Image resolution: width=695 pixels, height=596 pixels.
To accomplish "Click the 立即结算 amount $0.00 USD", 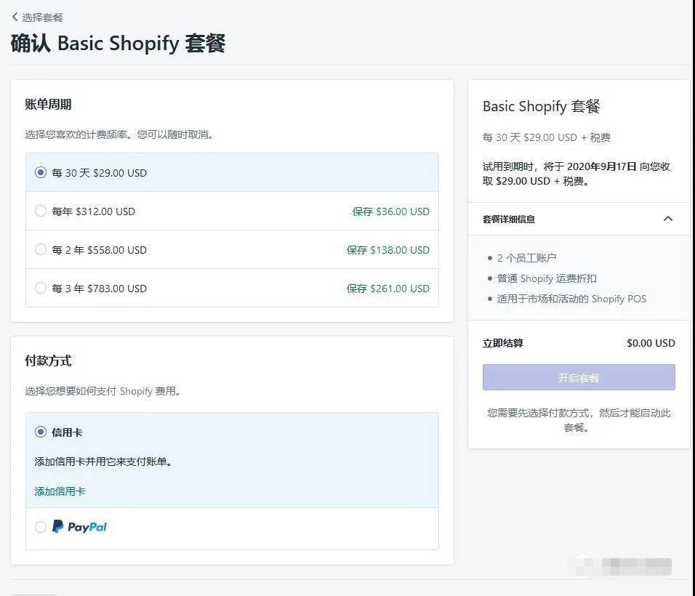I will [x=650, y=342].
